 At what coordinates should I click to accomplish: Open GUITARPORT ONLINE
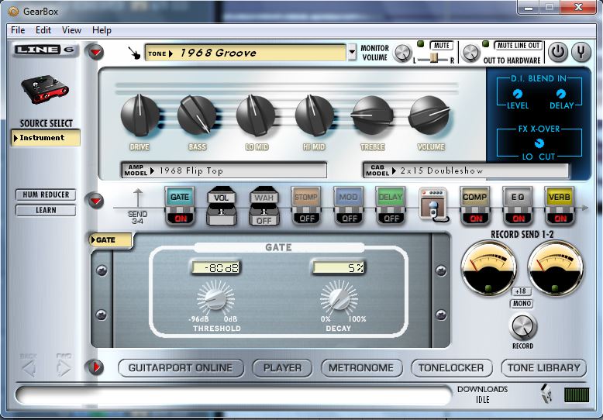pos(181,368)
